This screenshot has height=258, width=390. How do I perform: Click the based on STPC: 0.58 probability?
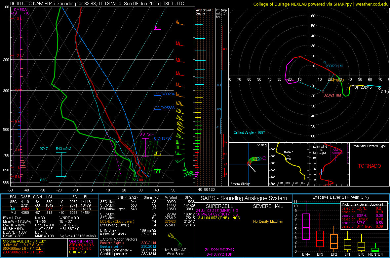[362, 223]
